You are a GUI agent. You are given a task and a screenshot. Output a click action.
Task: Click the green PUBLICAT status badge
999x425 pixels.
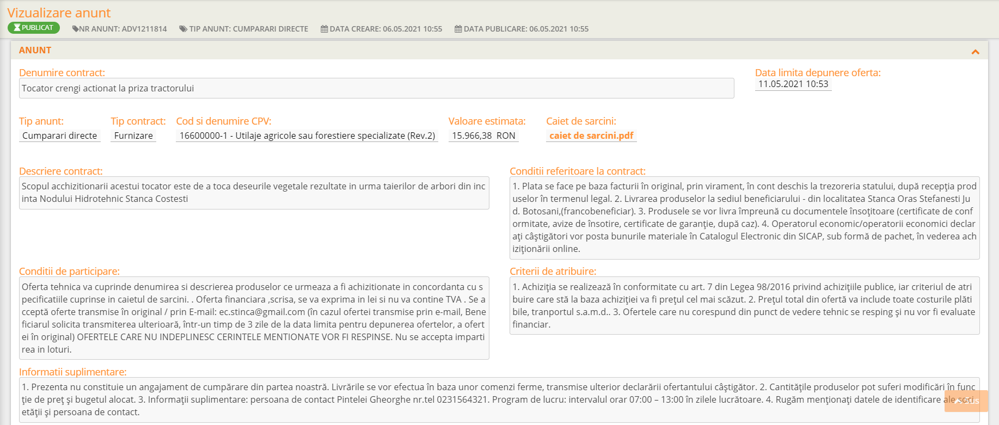[x=34, y=28]
